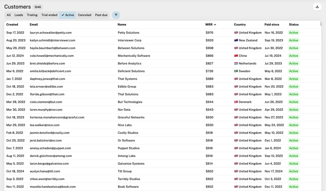This screenshot has height=191, width=326.
Task: Open the filter funnel icon
Action: coord(116,15)
